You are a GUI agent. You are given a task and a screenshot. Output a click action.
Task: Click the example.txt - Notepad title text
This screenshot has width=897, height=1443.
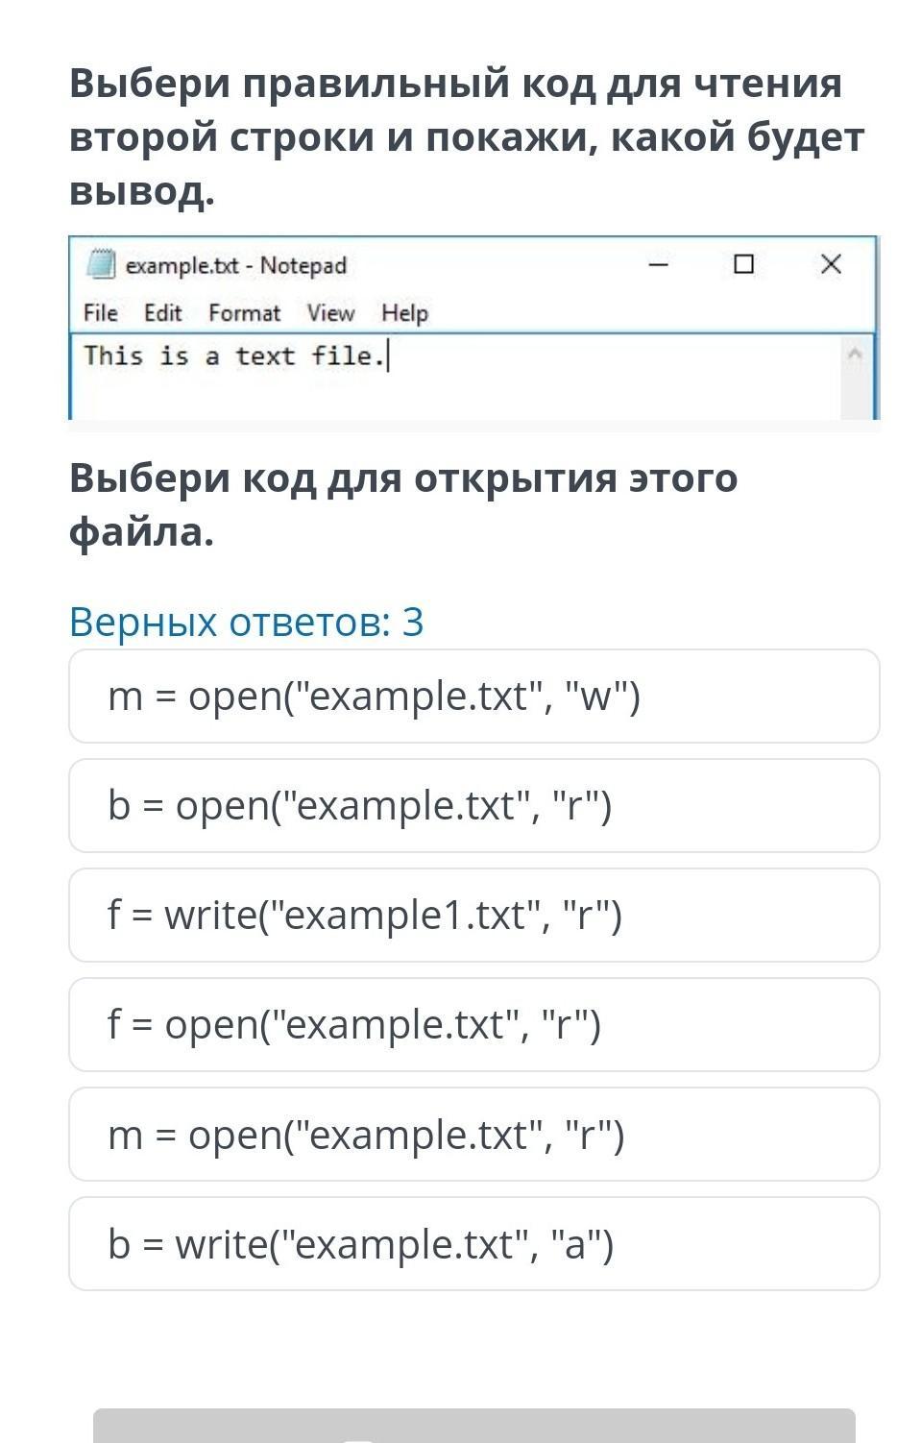tap(236, 265)
